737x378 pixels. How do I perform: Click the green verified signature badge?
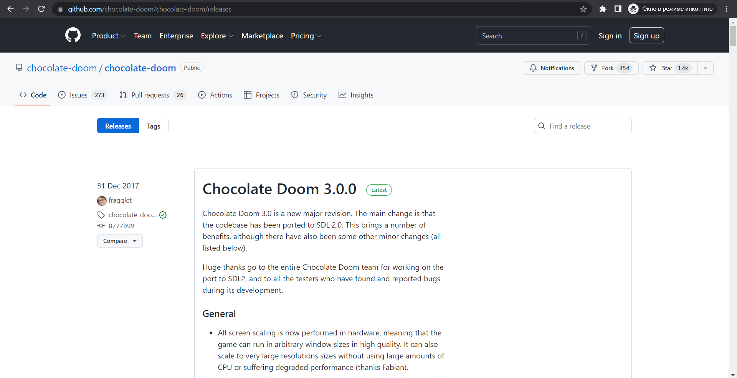[x=162, y=215]
